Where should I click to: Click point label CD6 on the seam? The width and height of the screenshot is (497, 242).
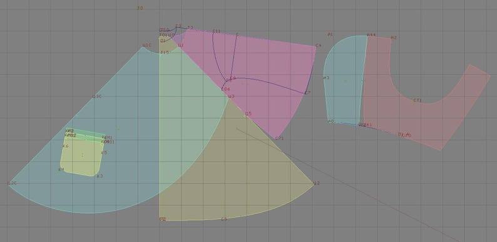[226, 89]
